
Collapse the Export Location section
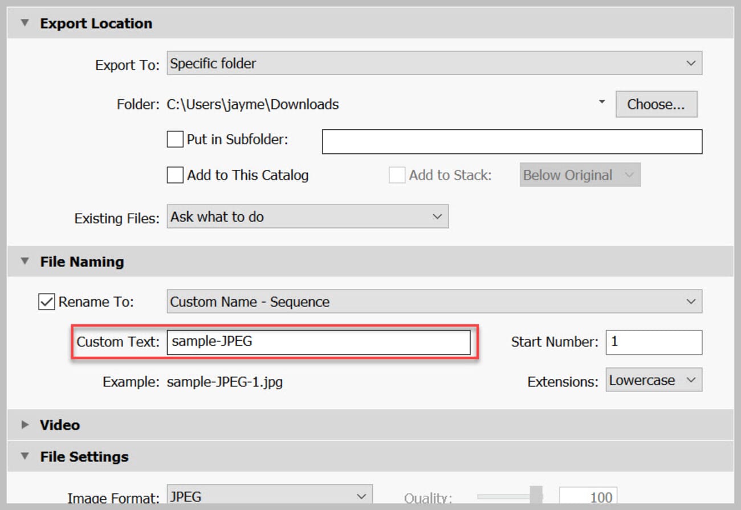(x=24, y=23)
